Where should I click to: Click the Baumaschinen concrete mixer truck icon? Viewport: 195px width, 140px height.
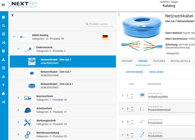point(27,98)
